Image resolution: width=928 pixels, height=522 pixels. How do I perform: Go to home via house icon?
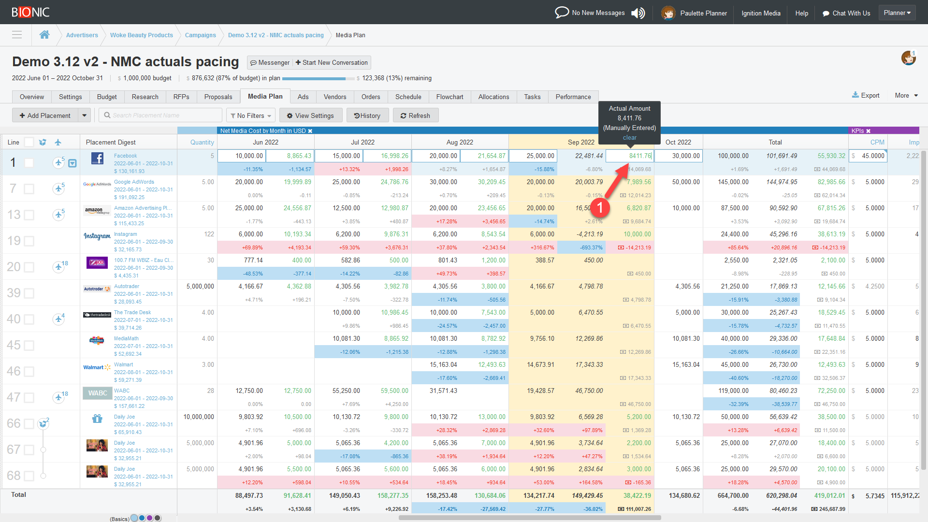click(44, 35)
